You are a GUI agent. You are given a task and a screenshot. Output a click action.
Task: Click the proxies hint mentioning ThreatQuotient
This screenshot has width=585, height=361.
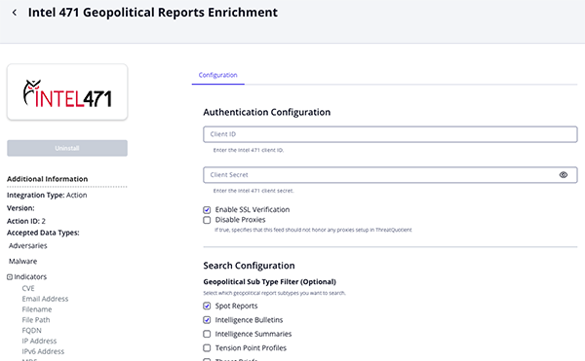click(313, 230)
